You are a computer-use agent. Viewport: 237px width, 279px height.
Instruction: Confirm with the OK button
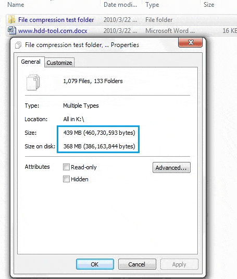pos(95,264)
